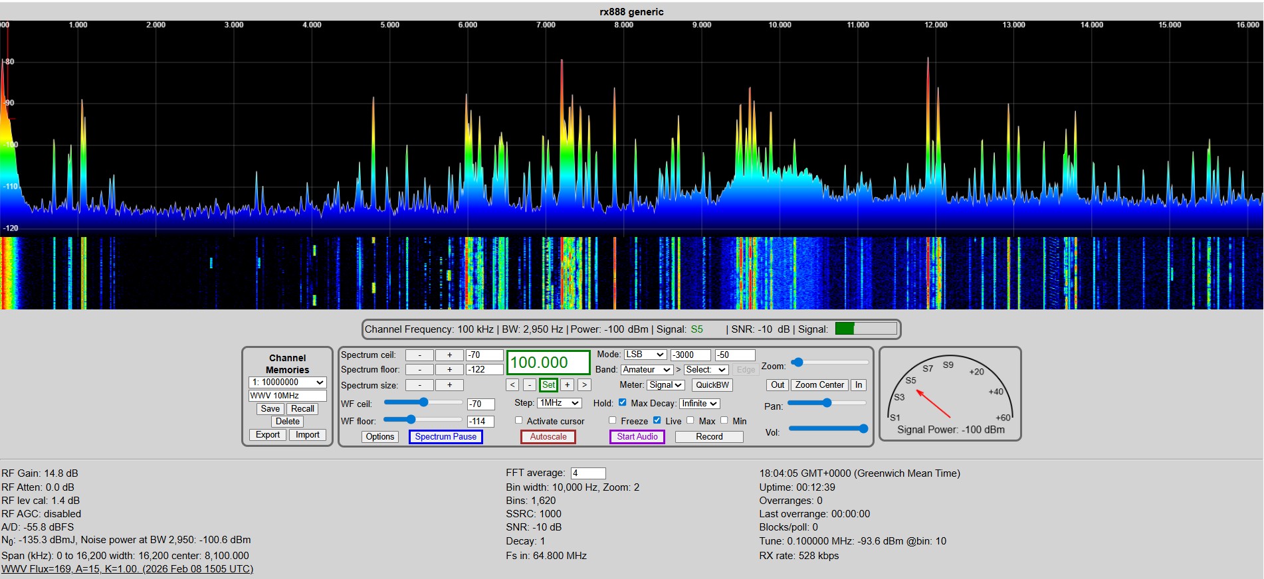Open Channel Memories dropdown showing 1: 10000000
Image resolution: width=1264 pixels, height=579 pixels.
pos(287,382)
